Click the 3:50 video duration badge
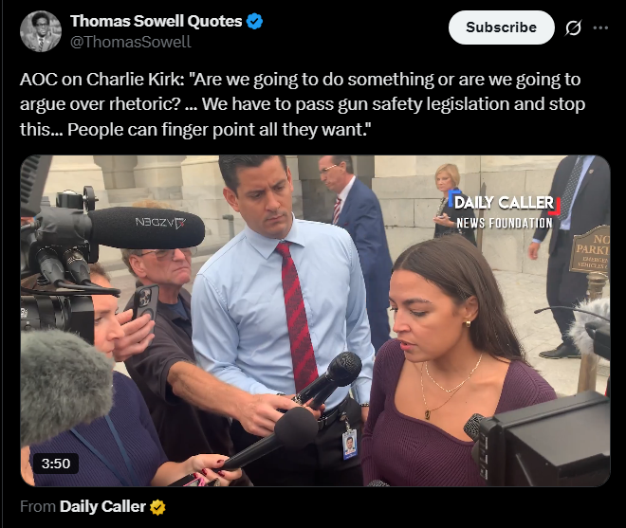This screenshot has height=528, width=626. (56, 464)
